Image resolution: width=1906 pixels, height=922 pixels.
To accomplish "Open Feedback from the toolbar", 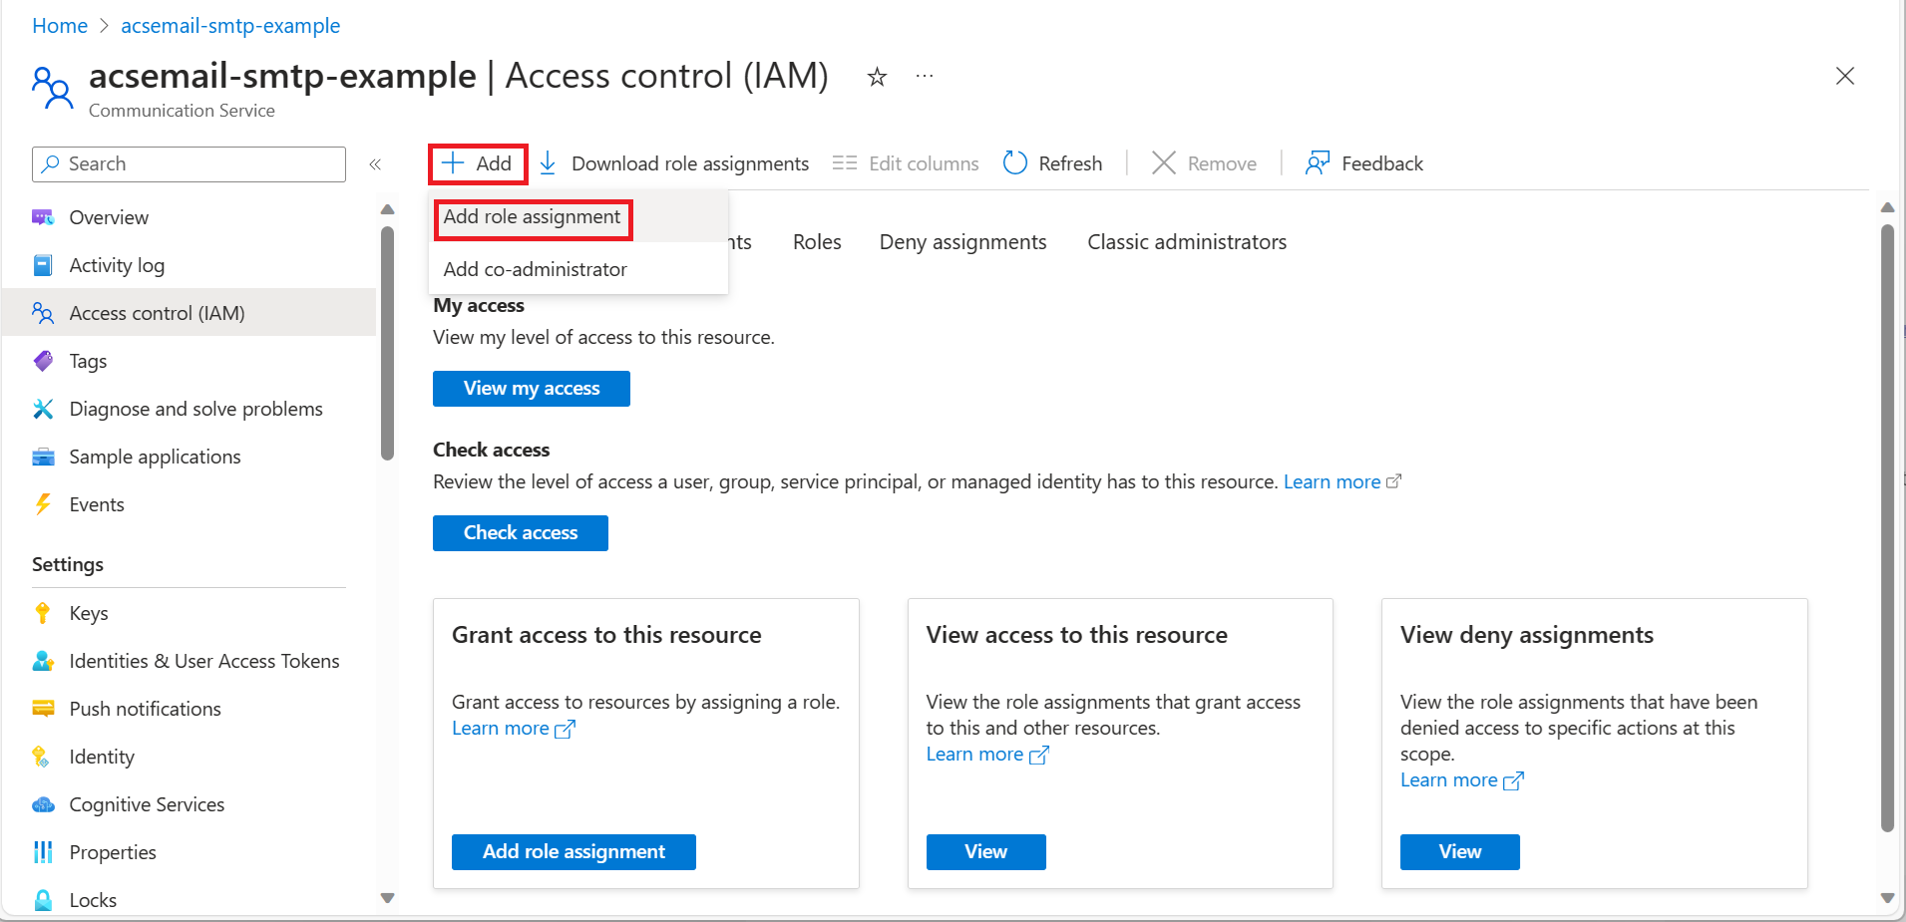I will pyautogui.click(x=1363, y=163).
